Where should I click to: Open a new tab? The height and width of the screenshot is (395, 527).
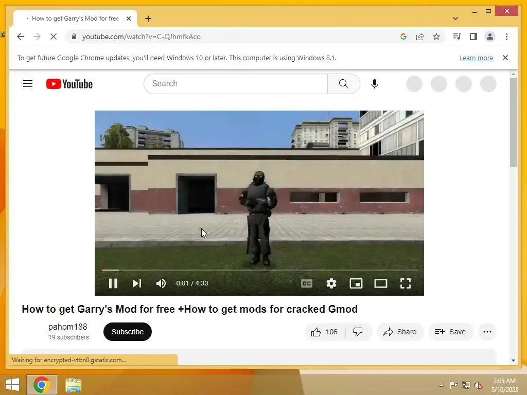click(148, 19)
